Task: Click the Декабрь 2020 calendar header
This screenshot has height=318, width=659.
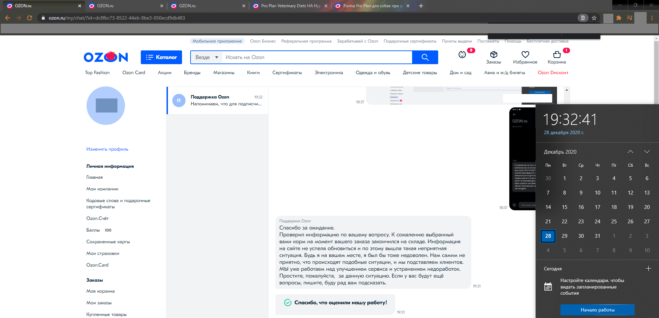Action: click(560, 152)
